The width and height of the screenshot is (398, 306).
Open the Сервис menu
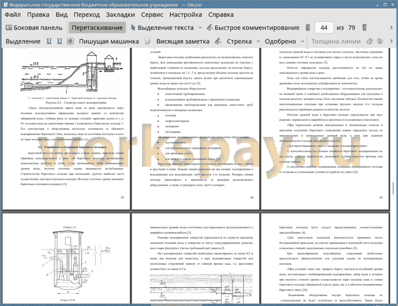pos(152,15)
